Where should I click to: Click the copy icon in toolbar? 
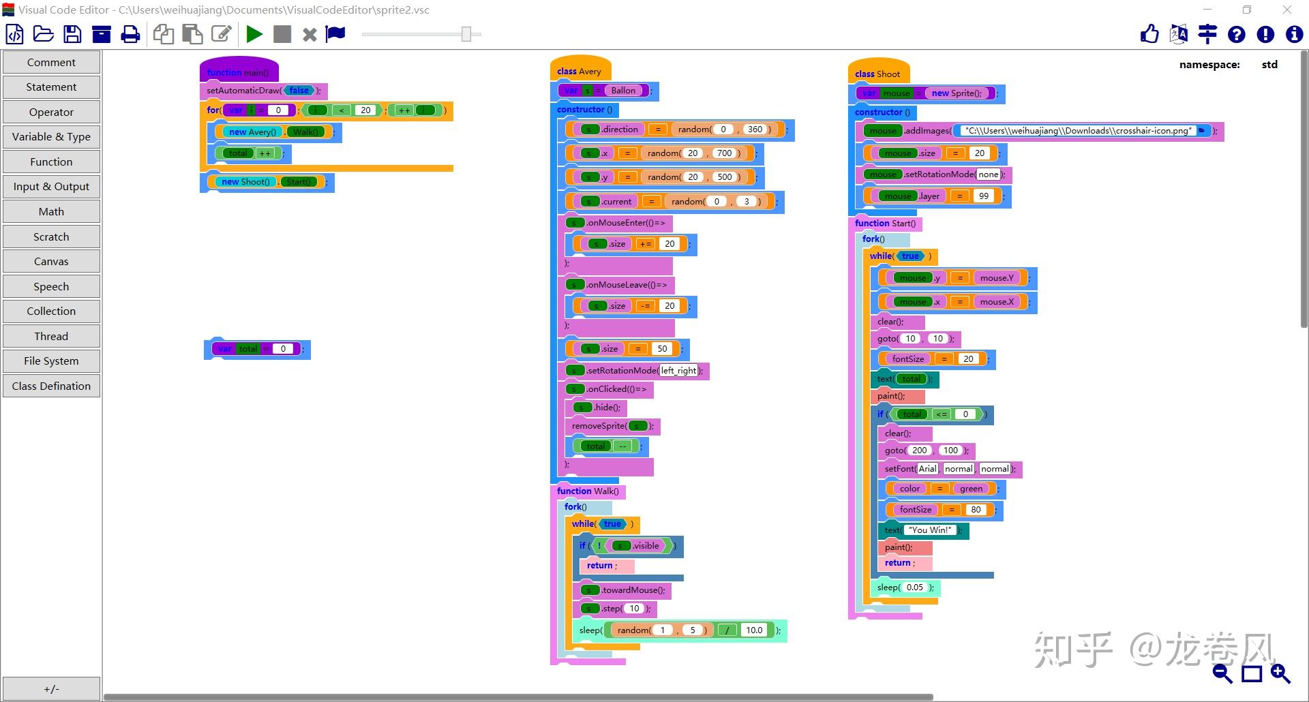click(164, 34)
